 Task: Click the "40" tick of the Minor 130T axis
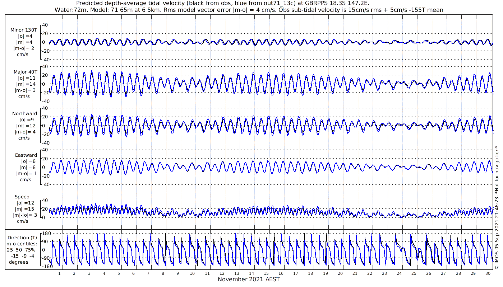tap(45, 25)
